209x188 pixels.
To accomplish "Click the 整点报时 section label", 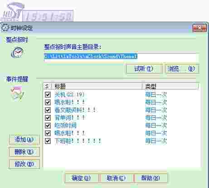I will 17,40.
